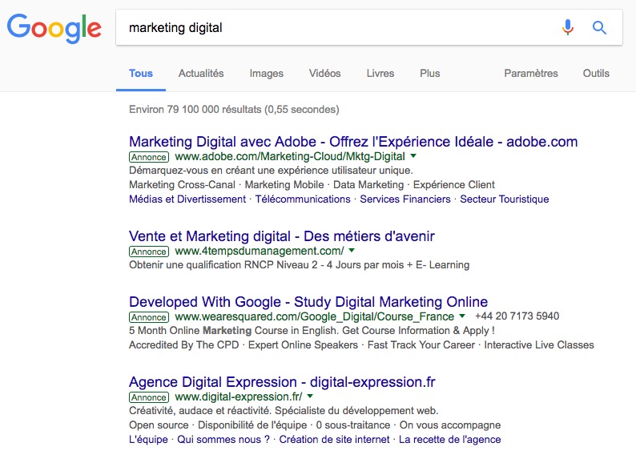Click www.adobe.com/Marketing-Cloud/Mktg-Digital URL text

click(x=290, y=157)
